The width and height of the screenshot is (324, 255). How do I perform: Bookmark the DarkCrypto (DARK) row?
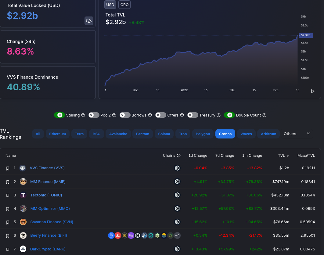(8, 249)
